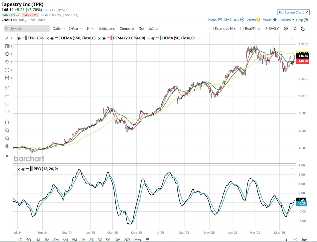
Task: Switch to dark mode moon icon
Action: [x=303, y=28]
